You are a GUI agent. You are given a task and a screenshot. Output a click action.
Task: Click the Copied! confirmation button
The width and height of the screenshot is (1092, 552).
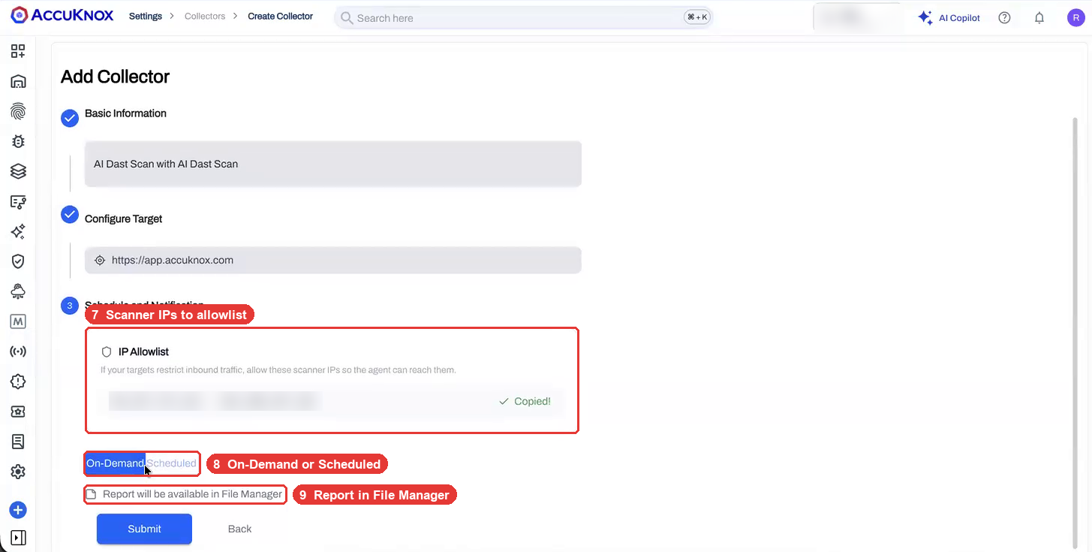coord(525,402)
